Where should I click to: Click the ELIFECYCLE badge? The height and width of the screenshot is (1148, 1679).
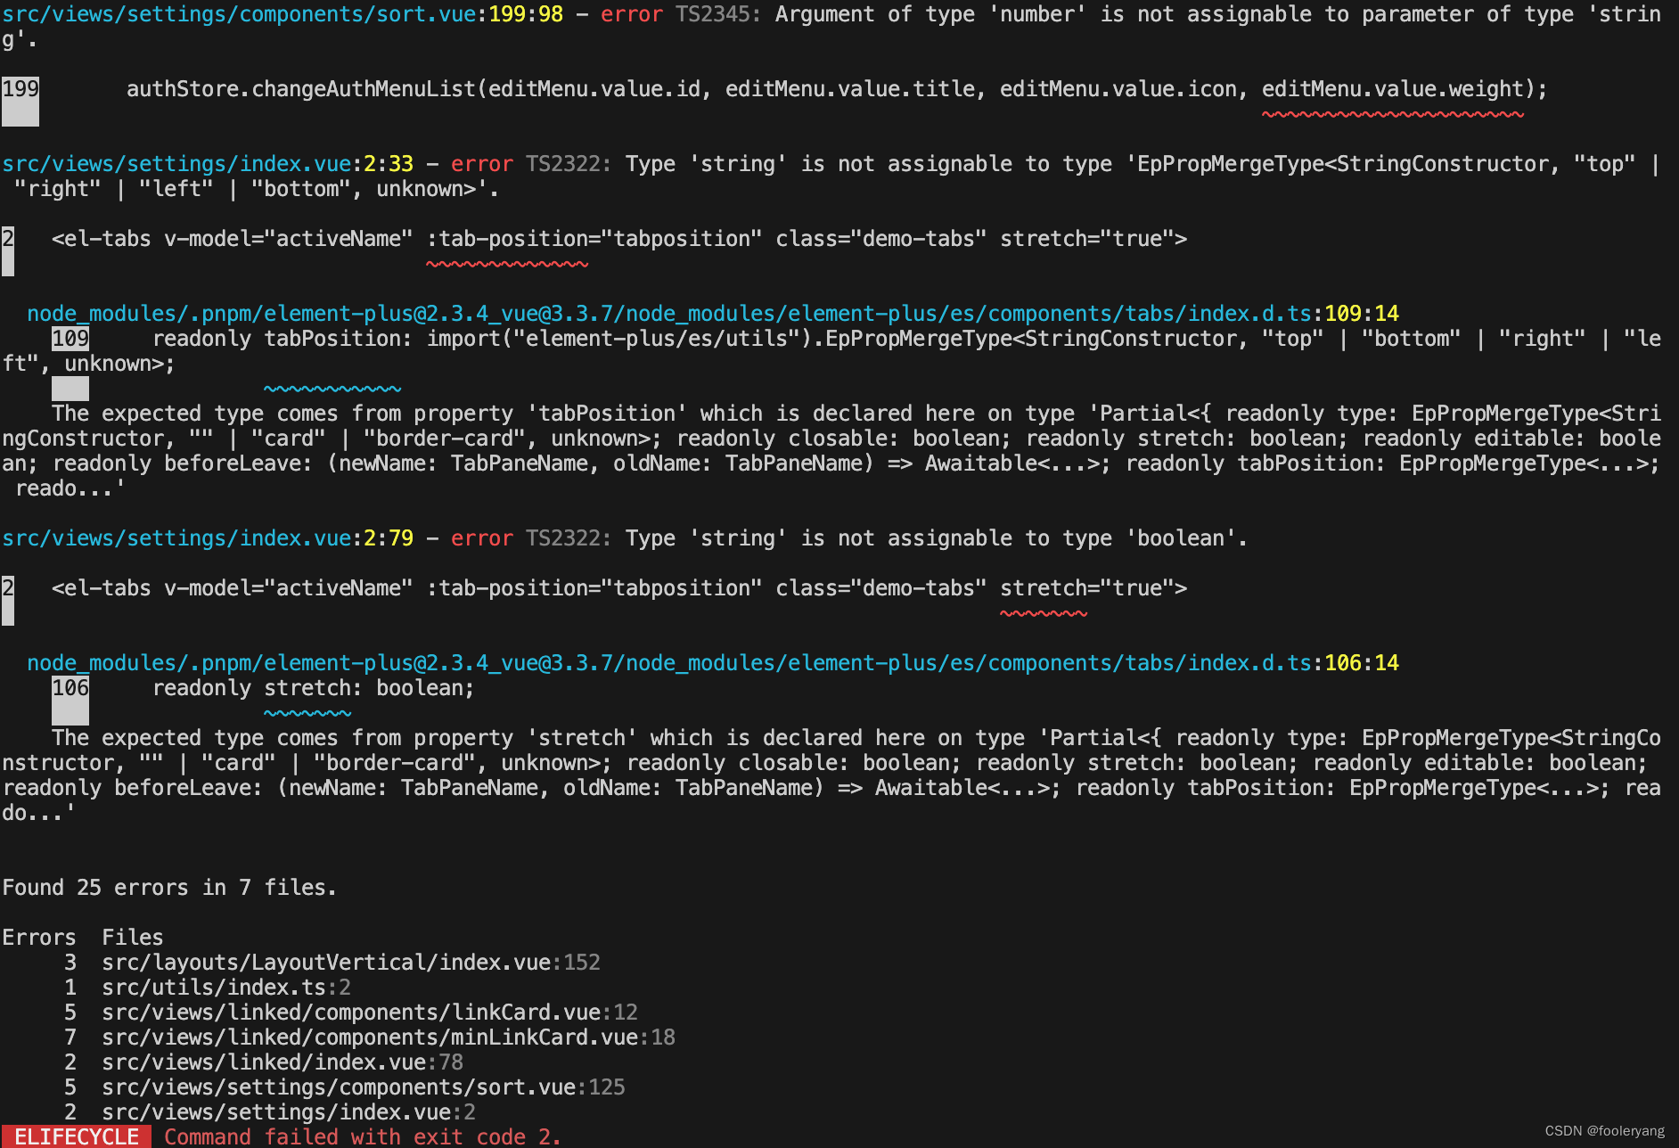(77, 1136)
